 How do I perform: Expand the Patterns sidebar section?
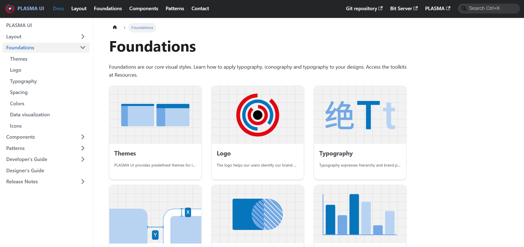point(83,148)
